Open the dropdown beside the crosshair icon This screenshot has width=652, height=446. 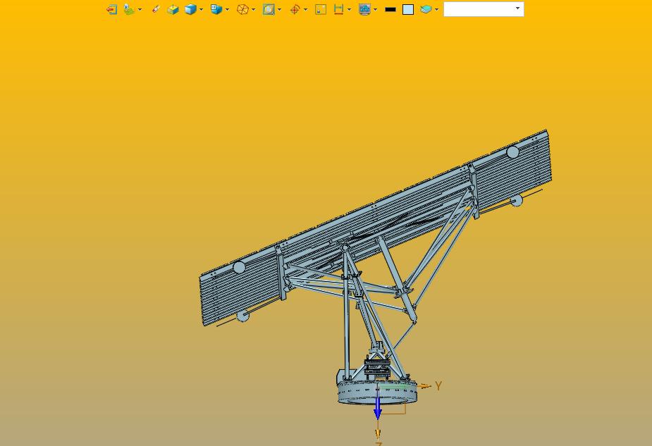(x=306, y=10)
